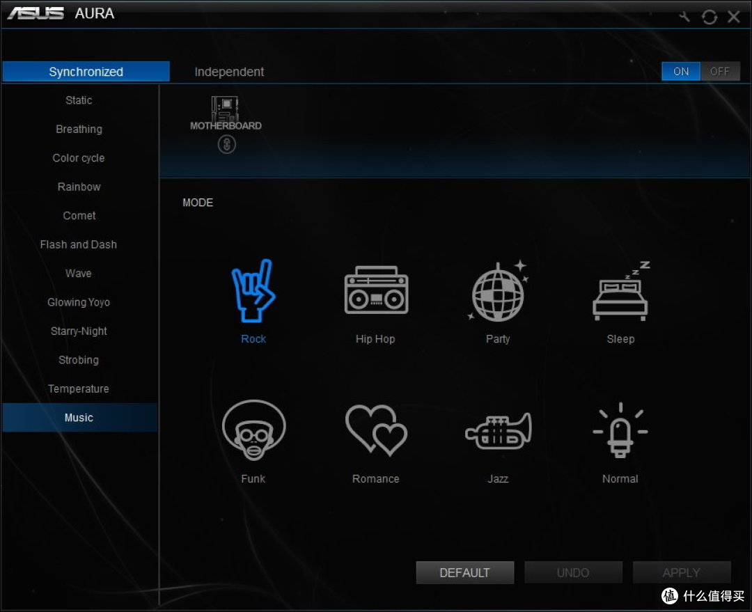Choose the Color cycle effect
The image size is (752, 612).
[x=79, y=158]
